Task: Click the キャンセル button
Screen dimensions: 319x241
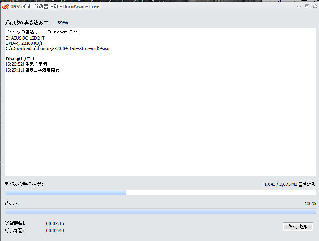Action: coord(298,227)
